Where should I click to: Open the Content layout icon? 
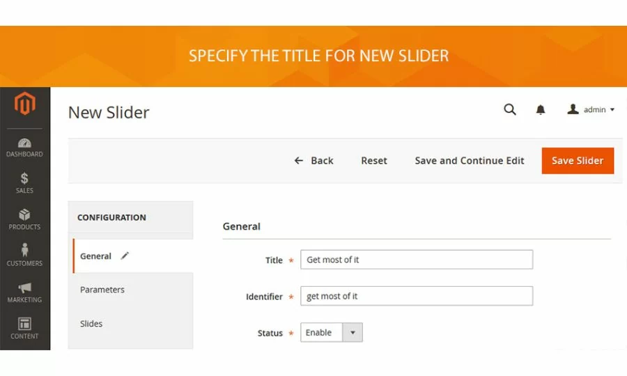coord(24,324)
